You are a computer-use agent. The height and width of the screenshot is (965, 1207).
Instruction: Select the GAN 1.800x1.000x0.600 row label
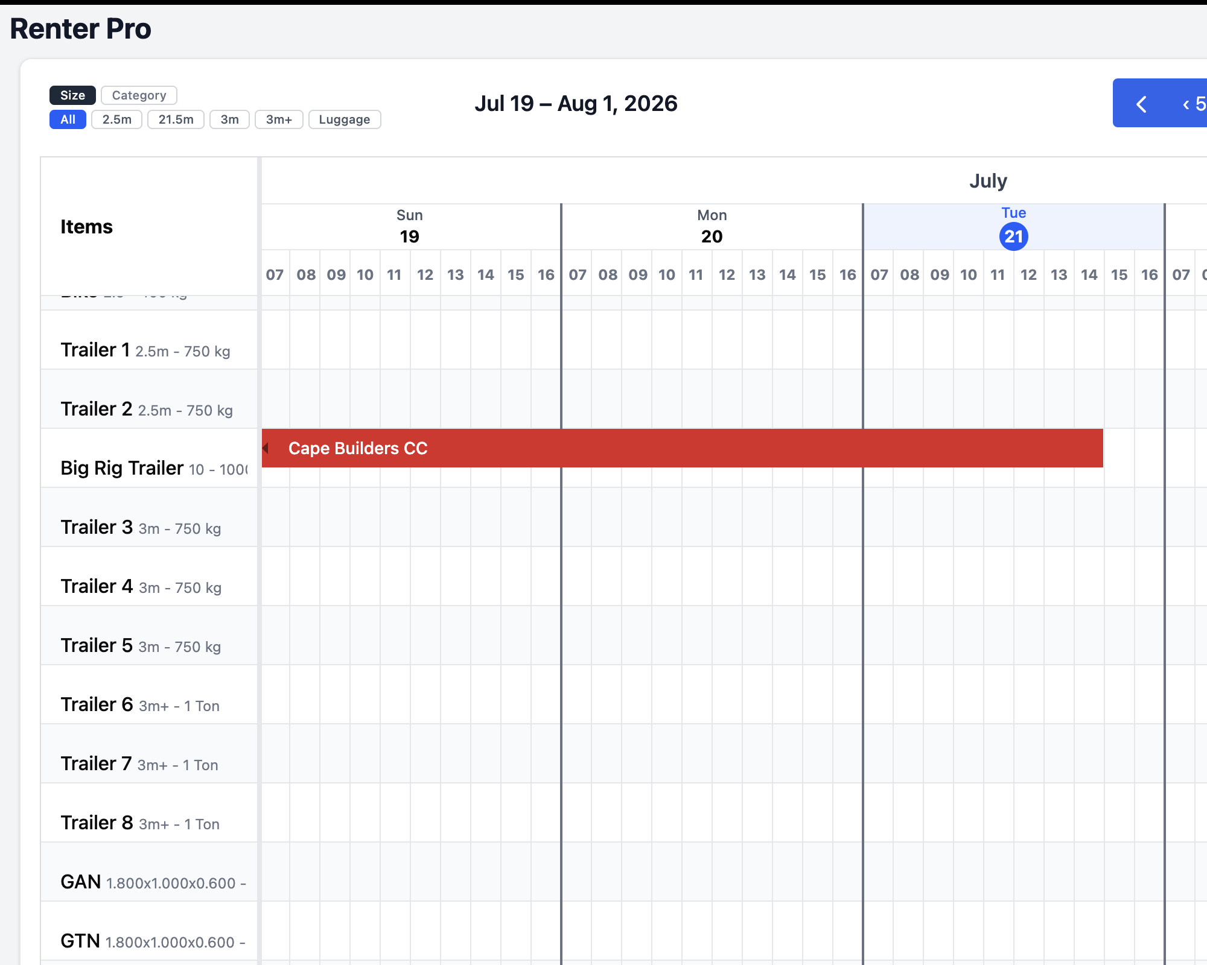149,872
